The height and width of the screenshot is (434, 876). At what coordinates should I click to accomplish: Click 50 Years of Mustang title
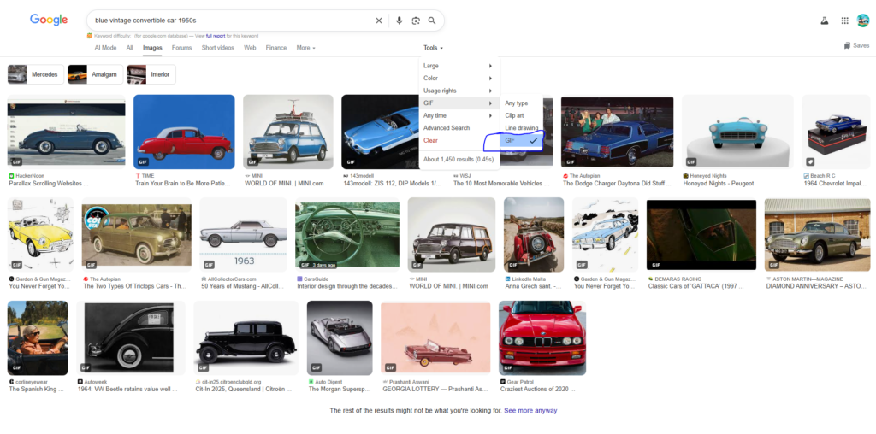tap(242, 286)
